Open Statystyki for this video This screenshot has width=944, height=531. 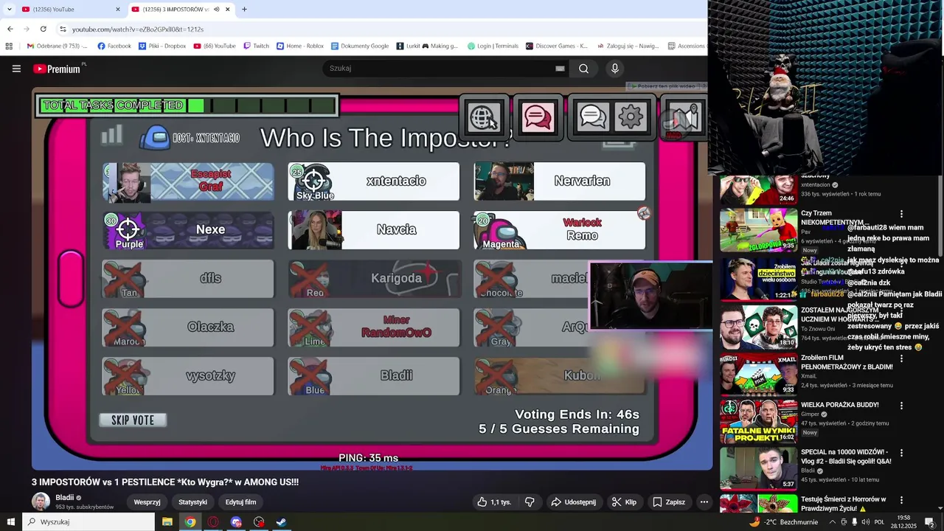[x=192, y=502]
